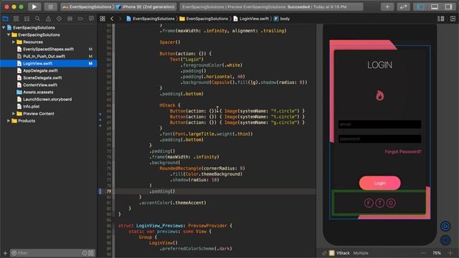Viewport: 459px width, 258px height.
Task: Click the Preview on Device button
Action: 445,240
